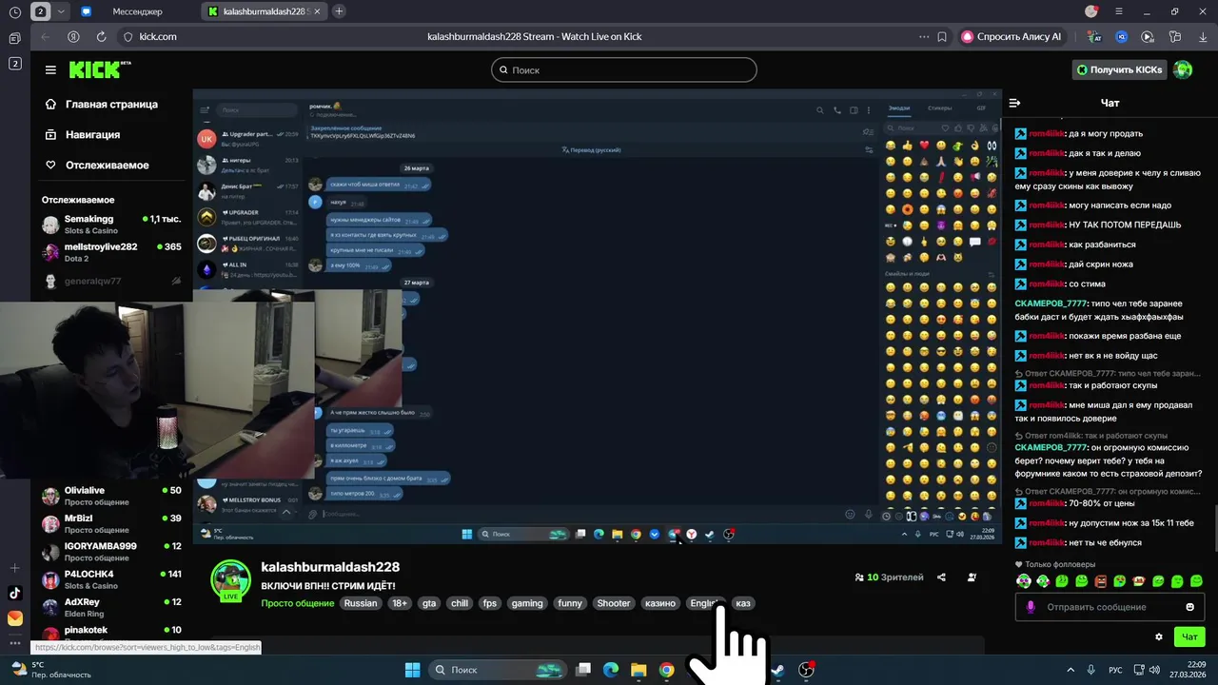Viewport: 1218px width, 685px height.
Task: Click the share stream icon
Action: pos(941,577)
